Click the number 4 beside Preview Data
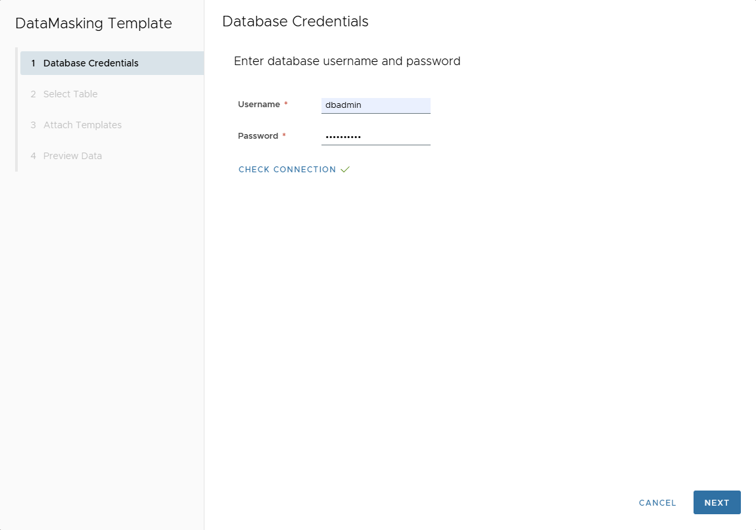Screen dimensions: 756x530 tap(33, 155)
